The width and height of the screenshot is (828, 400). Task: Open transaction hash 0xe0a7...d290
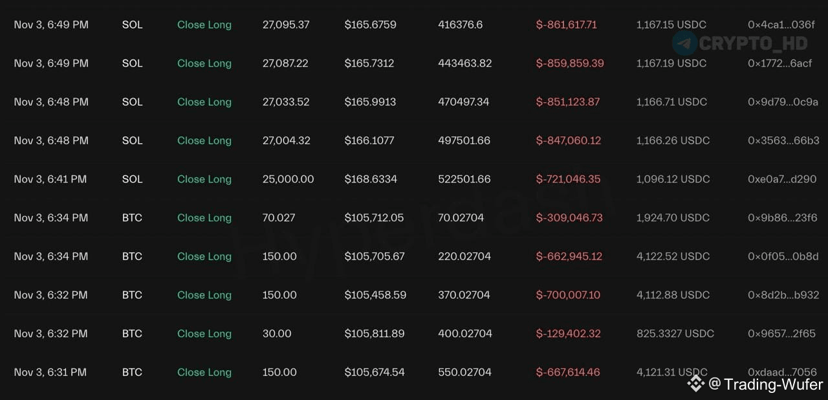(782, 179)
